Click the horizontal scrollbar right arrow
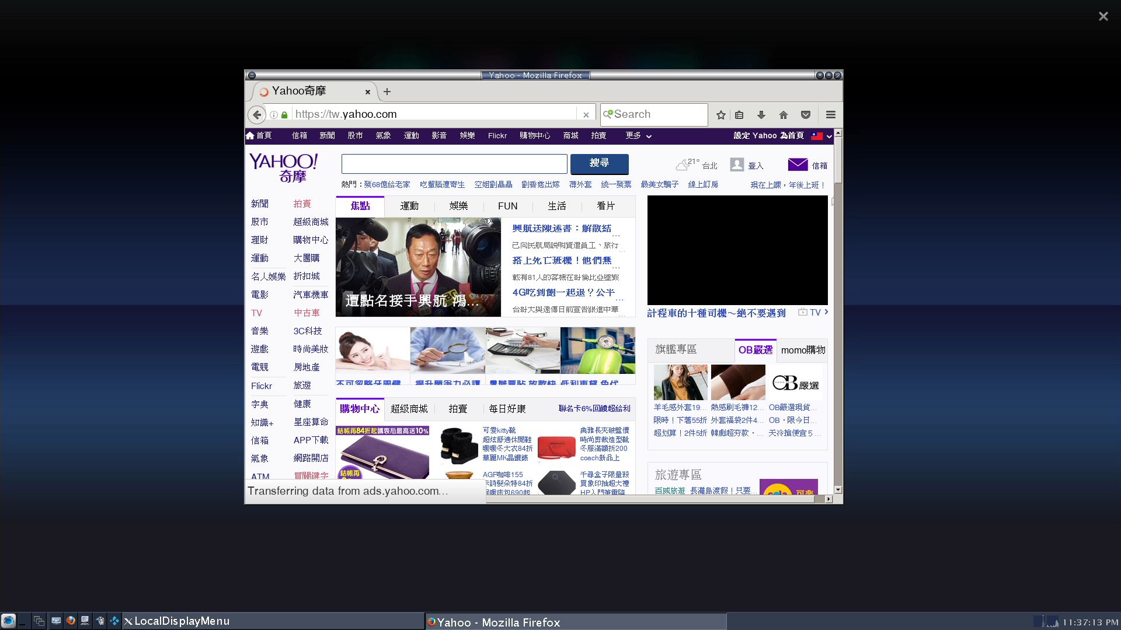This screenshot has height=630, width=1121. pos(828,499)
